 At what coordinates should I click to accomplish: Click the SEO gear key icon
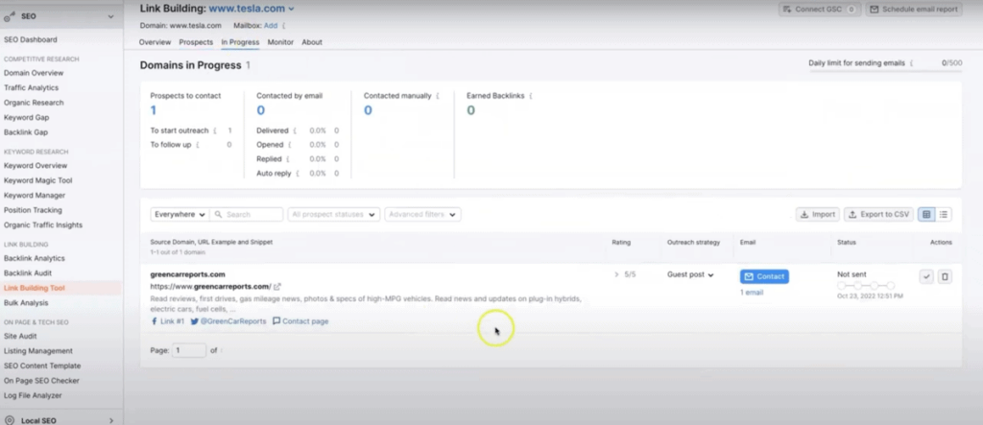coord(10,17)
